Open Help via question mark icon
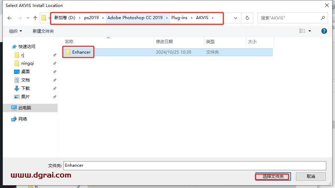Image resolution: width=335 pixels, height=188 pixels. (x=324, y=31)
